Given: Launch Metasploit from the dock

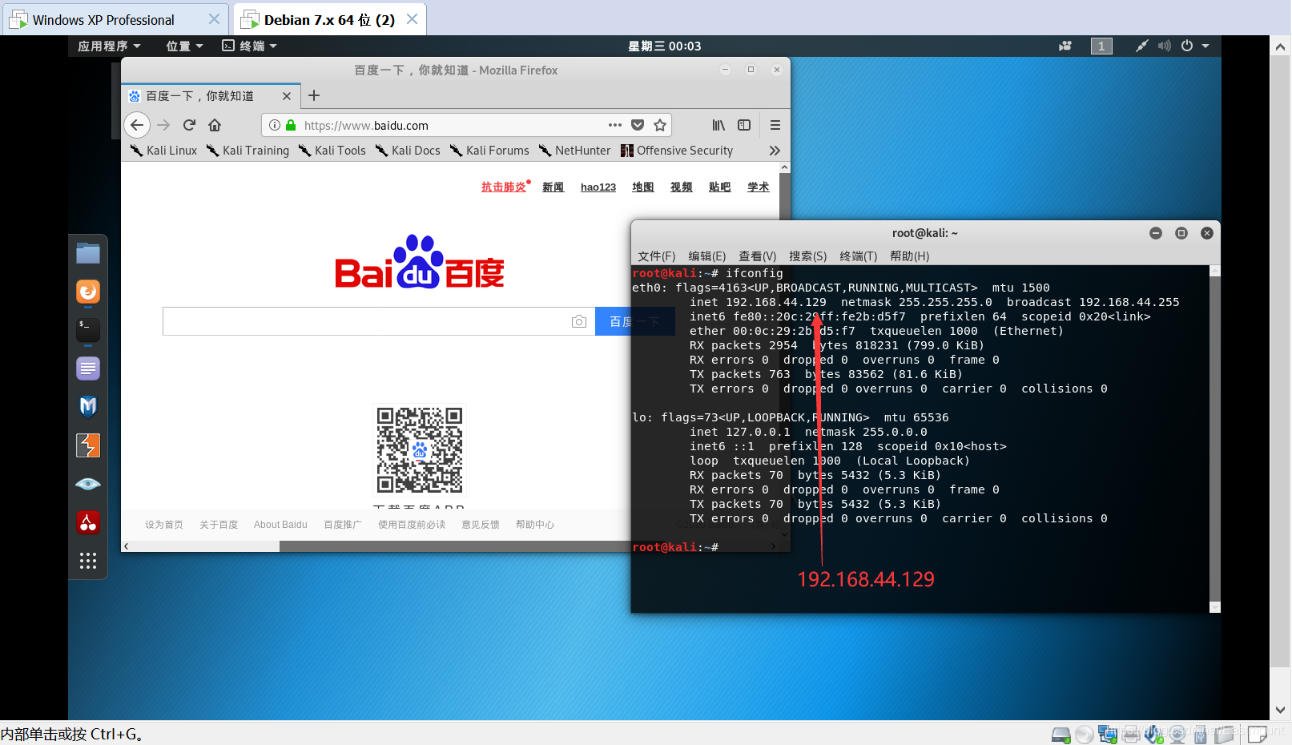Looking at the screenshot, I should pyautogui.click(x=88, y=407).
